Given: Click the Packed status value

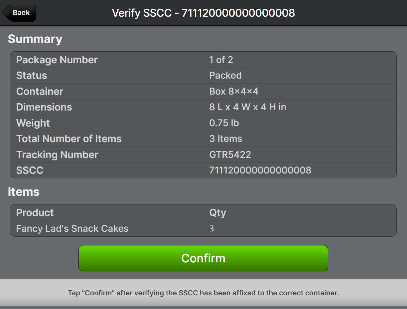Looking at the screenshot, I should click(x=225, y=76).
